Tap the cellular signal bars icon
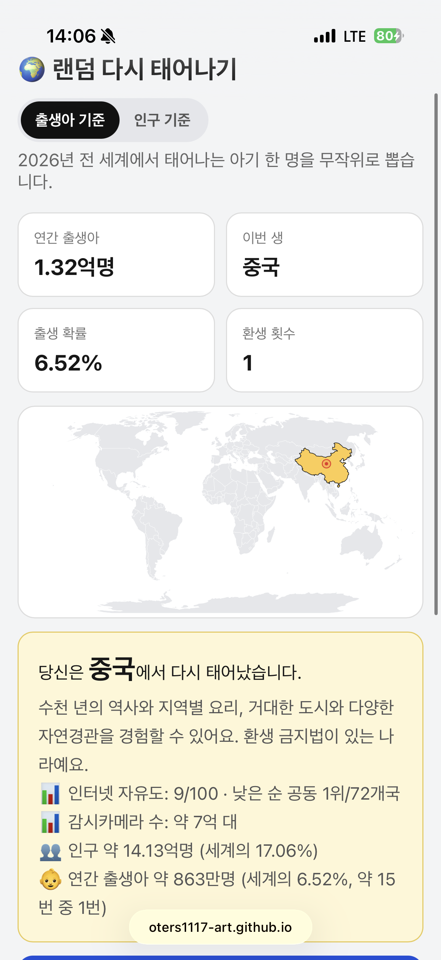 click(x=325, y=36)
